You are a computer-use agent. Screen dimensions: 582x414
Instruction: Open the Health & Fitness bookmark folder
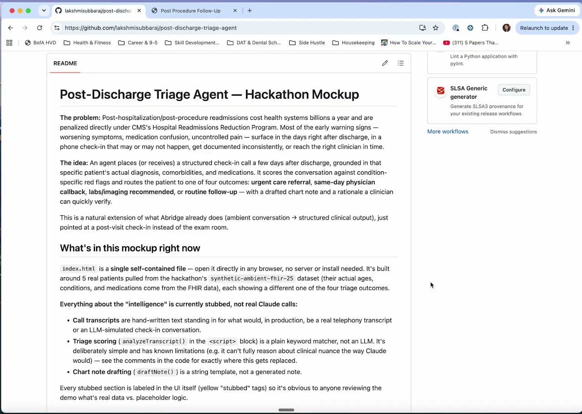coord(87,43)
